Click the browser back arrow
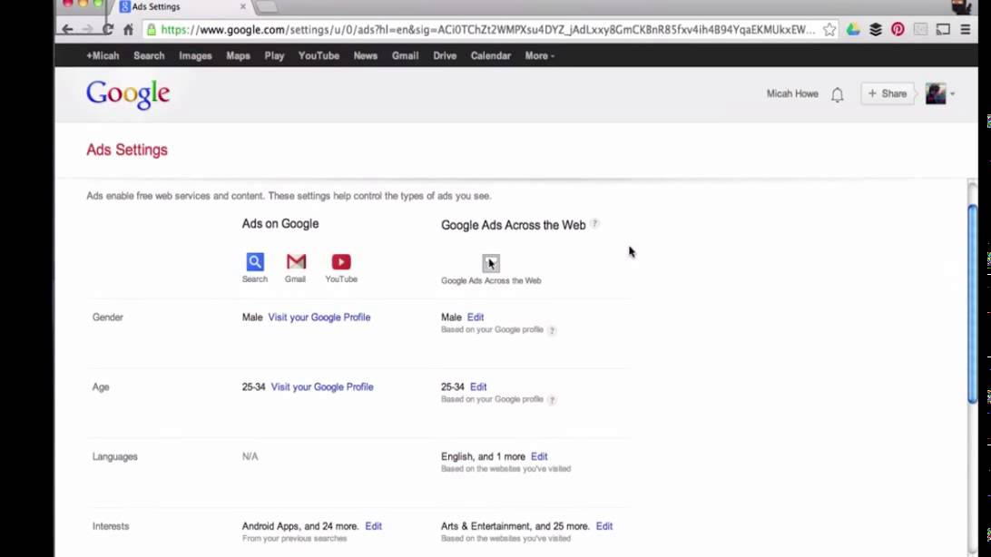Image resolution: width=991 pixels, height=557 pixels. coord(68,29)
